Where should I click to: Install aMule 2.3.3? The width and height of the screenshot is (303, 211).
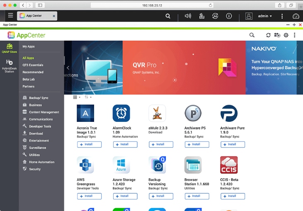click(161, 144)
